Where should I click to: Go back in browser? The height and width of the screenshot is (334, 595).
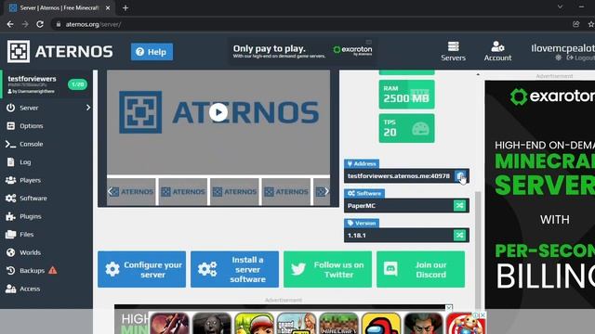click(10, 24)
